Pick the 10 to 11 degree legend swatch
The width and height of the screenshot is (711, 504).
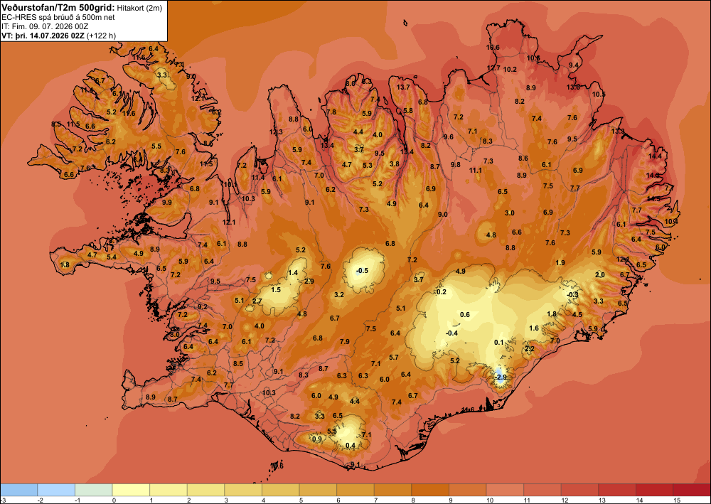click(x=505, y=490)
